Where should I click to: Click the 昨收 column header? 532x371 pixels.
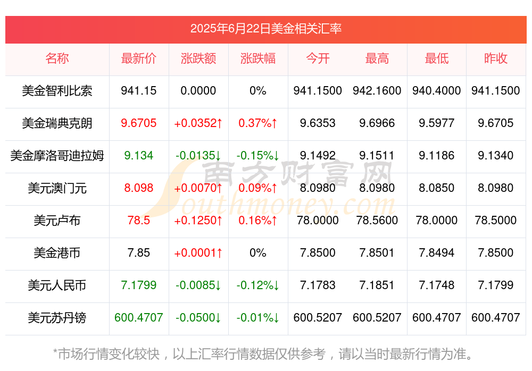(496, 58)
